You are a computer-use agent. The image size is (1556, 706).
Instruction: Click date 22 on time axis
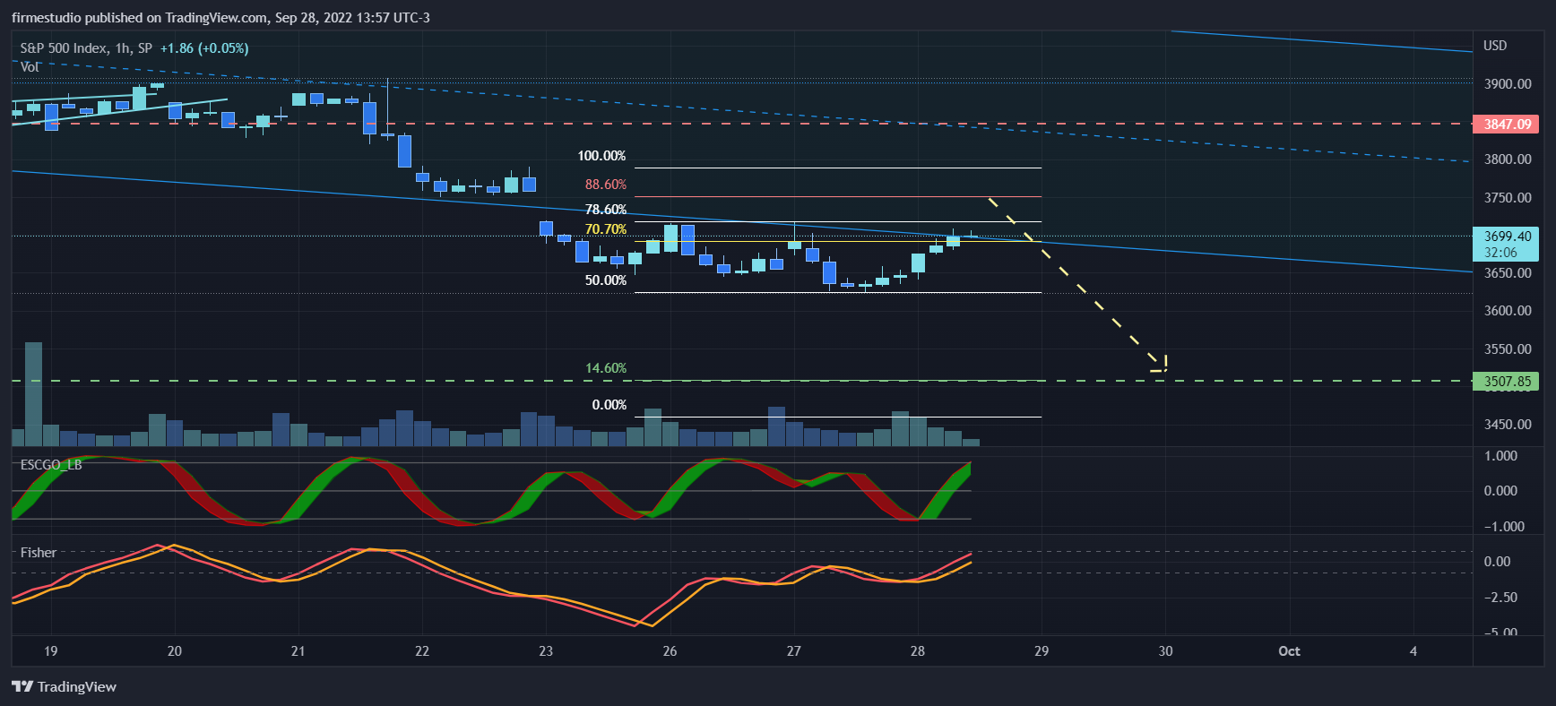(x=422, y=651)
